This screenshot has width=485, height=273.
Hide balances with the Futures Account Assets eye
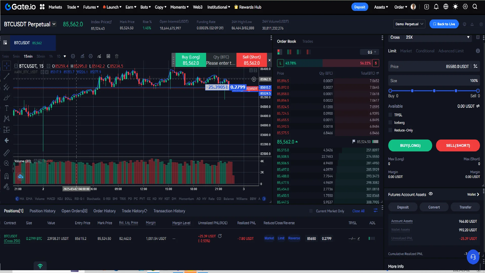pyautogui.click(x=431, y=194)
